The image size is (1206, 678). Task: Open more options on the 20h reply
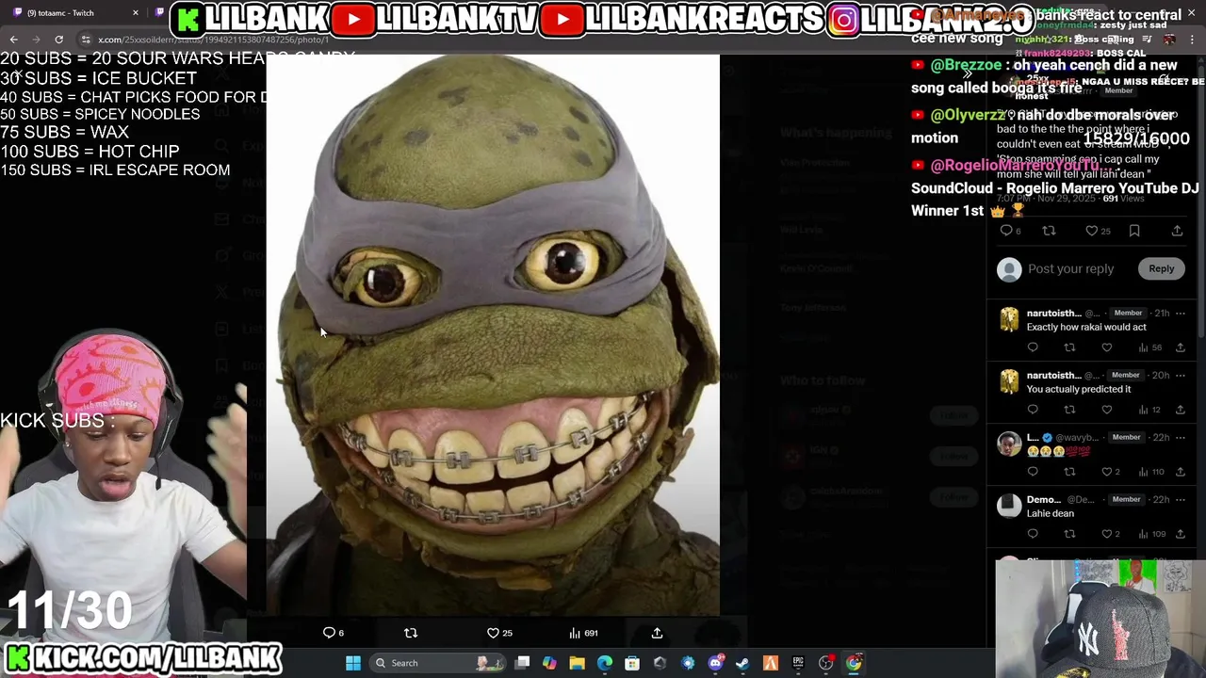1181,376
